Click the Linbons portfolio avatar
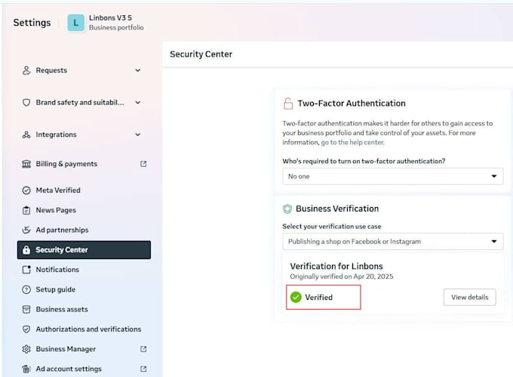Viewport: 513px width, 377px height. tap(76, 23)
